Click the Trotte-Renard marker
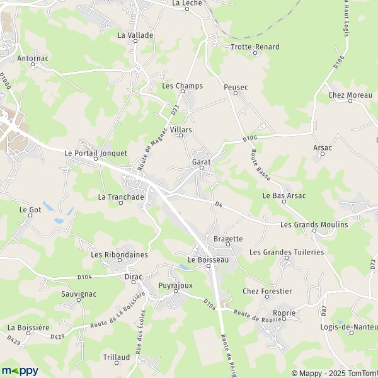Screen dimensions: 378x378 tap(255, 53)
